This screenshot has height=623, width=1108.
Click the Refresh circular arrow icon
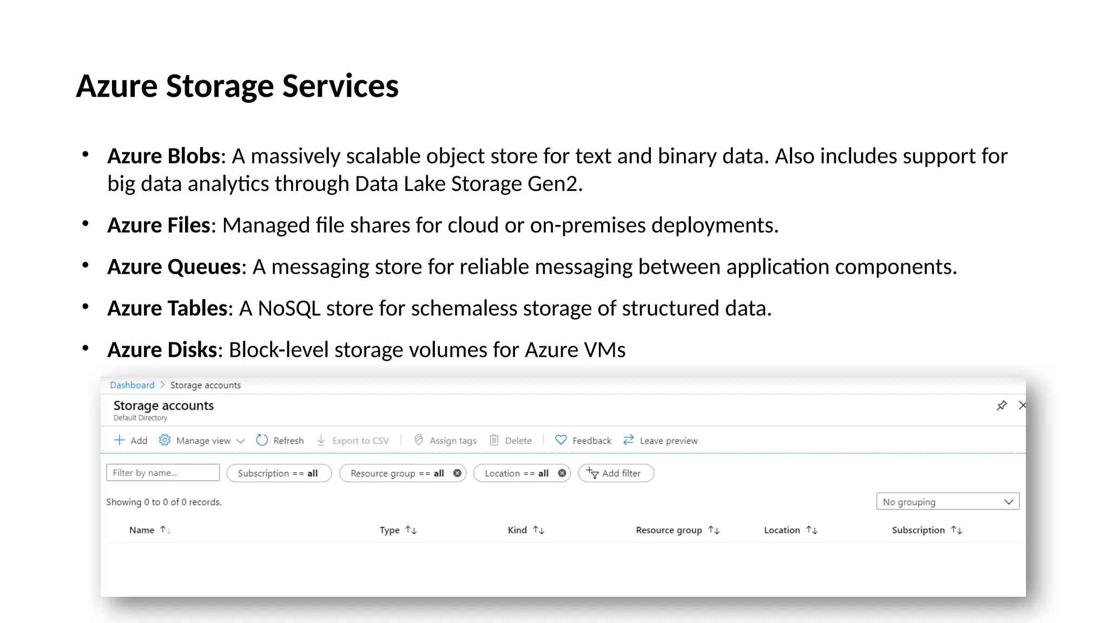262,440
